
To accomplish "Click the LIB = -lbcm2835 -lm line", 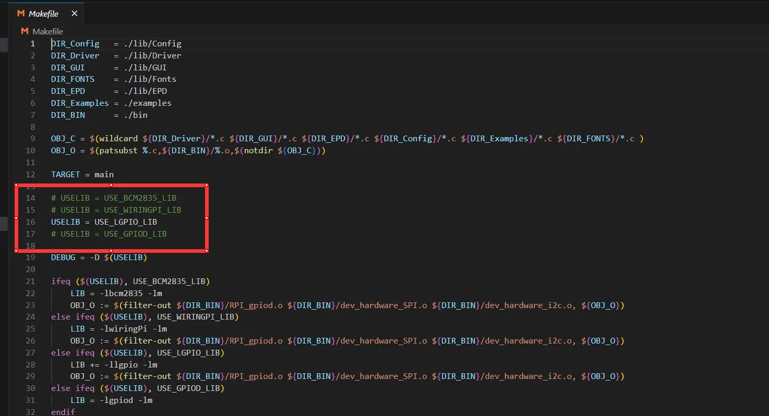I will [116, 293].
